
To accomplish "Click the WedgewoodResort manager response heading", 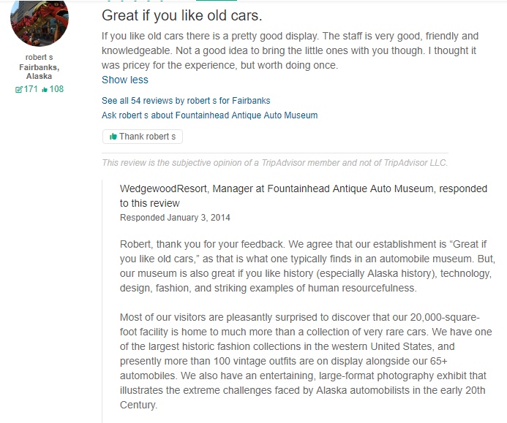I will tap(304, 196).
